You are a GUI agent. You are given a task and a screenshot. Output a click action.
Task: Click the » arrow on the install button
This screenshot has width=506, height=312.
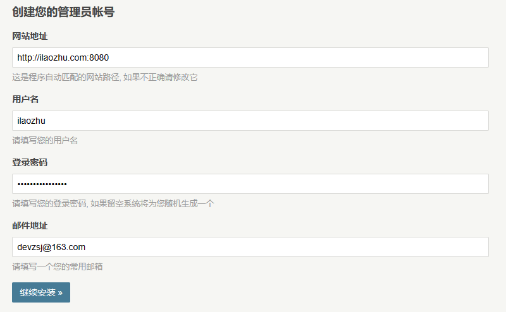point(60,292)
